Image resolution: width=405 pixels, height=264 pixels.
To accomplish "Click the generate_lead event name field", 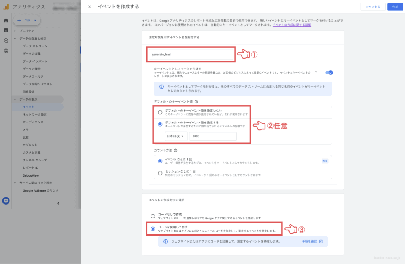I will (x=190, y=54).
